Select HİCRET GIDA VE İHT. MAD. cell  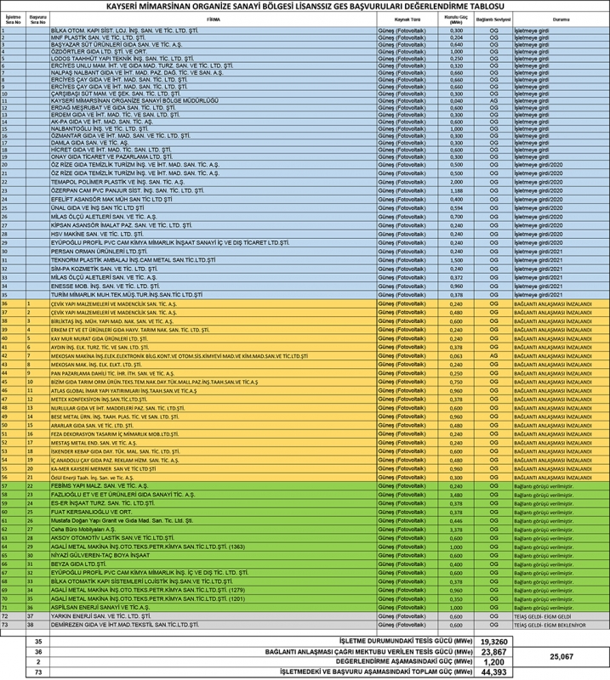pos(214,150)
